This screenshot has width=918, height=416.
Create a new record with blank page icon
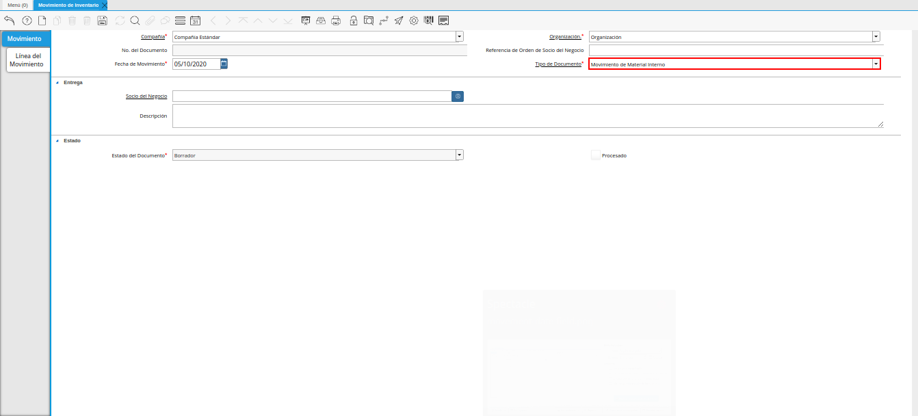(x=42, y=21)
